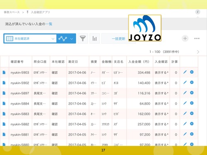Open record details for nyukin-5882
This screenshot has height=155, width=207.
pyautogui.click(x=4, y=124)
